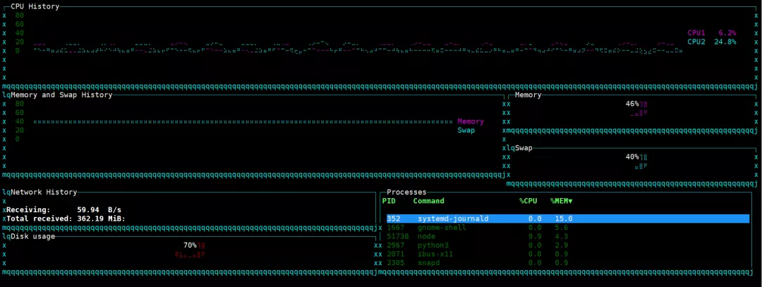Sort processes by the %CPU column header
762x287 pixels.
(528, 200)
